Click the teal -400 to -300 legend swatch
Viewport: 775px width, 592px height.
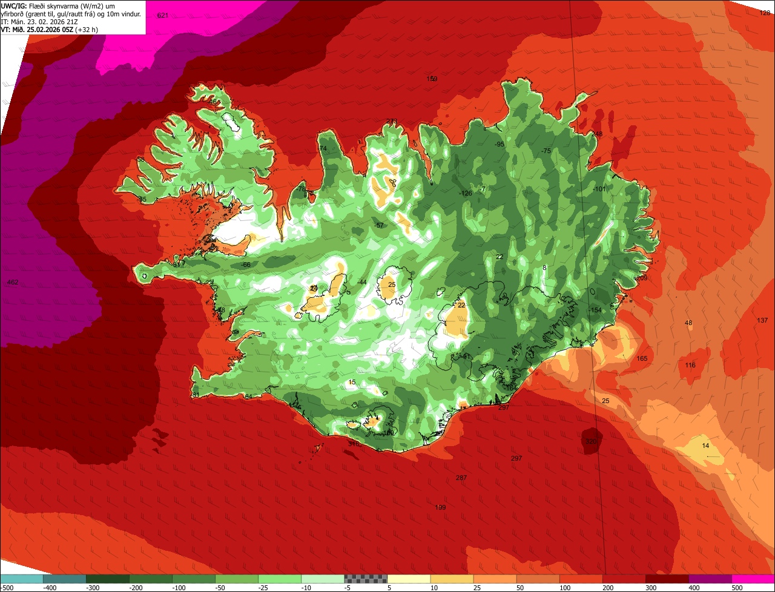tap(65, 579)
